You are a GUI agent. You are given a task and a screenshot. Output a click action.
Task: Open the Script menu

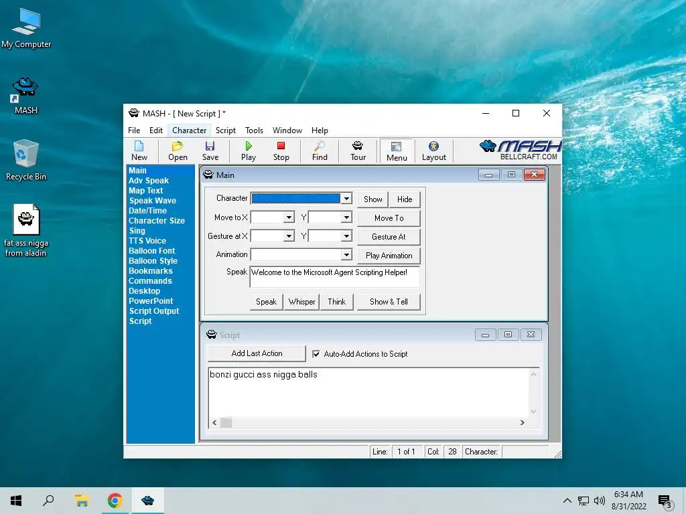click(x=225, y=131)
